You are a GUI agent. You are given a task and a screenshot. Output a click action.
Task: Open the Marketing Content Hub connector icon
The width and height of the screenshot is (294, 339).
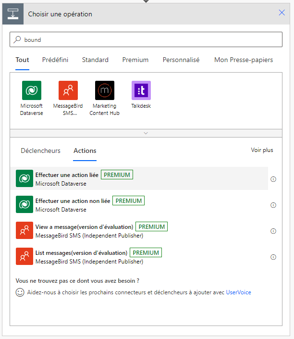coord(105,90)
